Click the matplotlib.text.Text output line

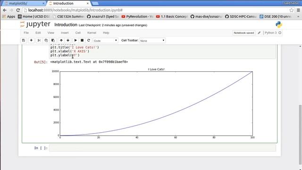[89, 62]
